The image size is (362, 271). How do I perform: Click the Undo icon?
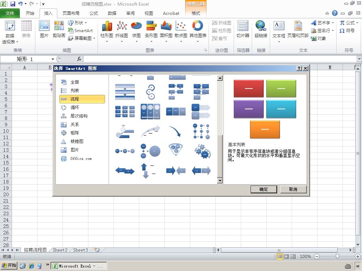pos(20,4)
